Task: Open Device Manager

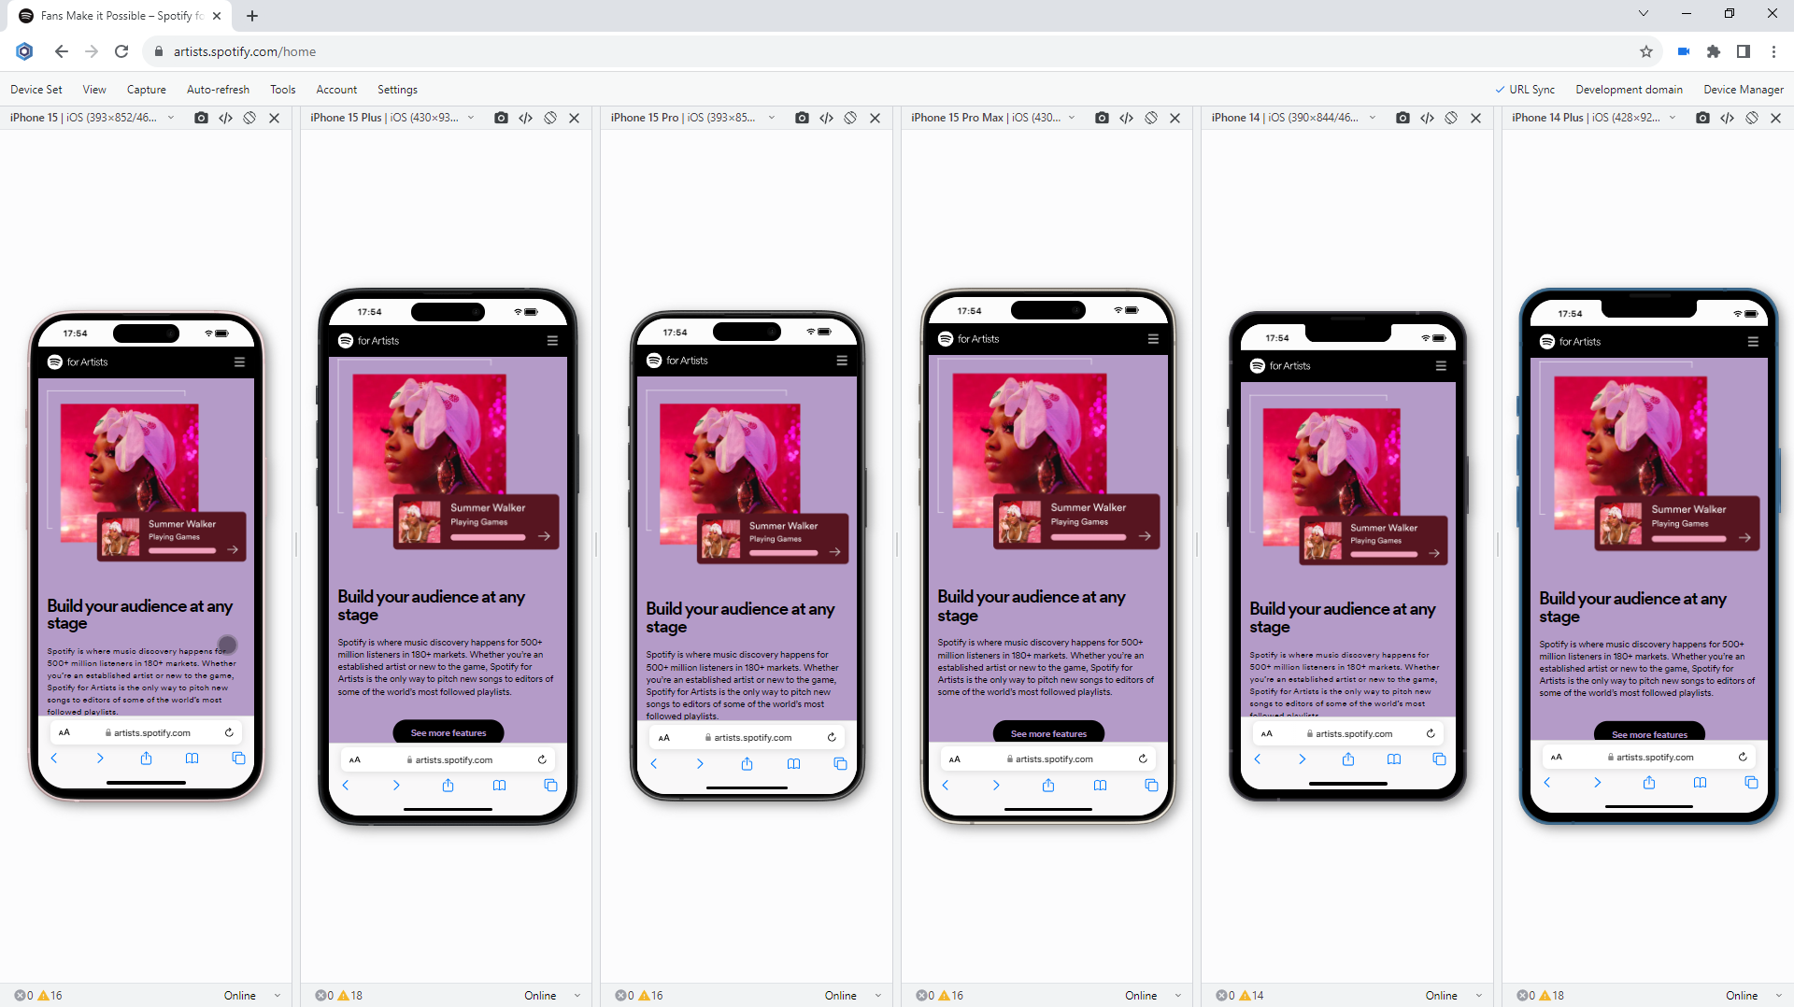Action: [x=1744, y=90]
